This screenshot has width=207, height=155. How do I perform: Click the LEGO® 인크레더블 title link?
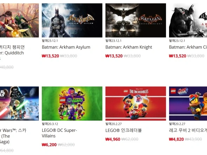pos(123,130)
